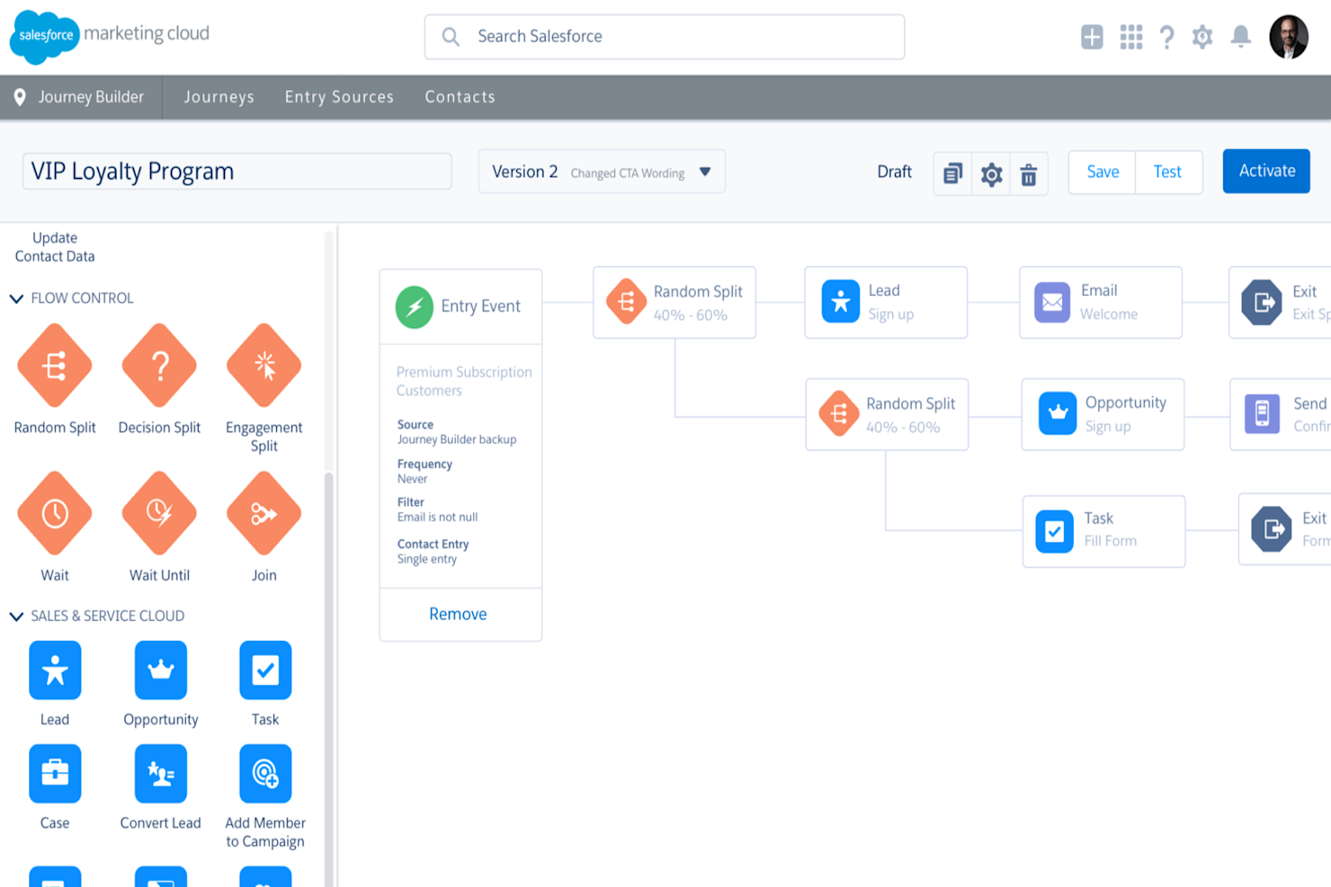
Task: Collapse the SALES & SERVICE CLOUD section
Action: [x=16, y=616]
